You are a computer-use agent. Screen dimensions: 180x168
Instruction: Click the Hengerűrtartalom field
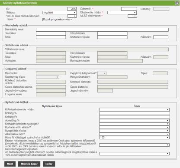[x=112, y=77]
